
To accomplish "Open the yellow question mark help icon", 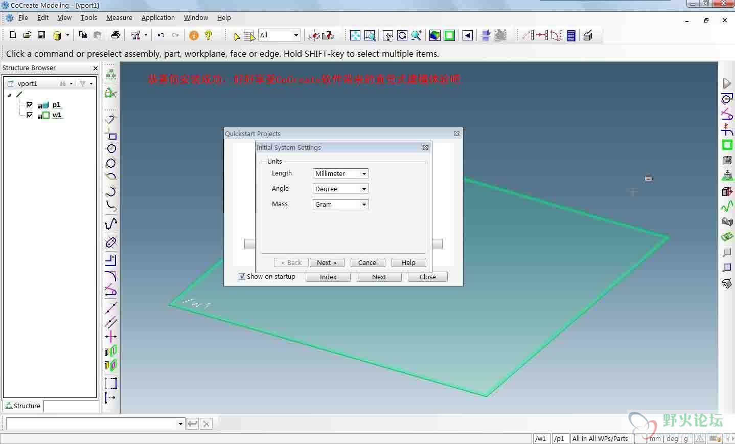I will [208, 35].
